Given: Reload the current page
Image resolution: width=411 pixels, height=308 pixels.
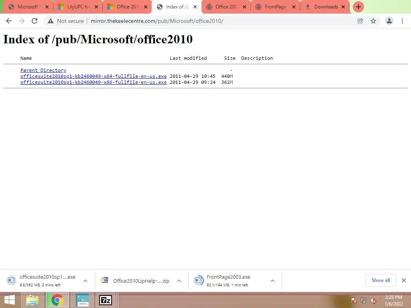Looking at the screenshot, I should [x=35, y=21].
